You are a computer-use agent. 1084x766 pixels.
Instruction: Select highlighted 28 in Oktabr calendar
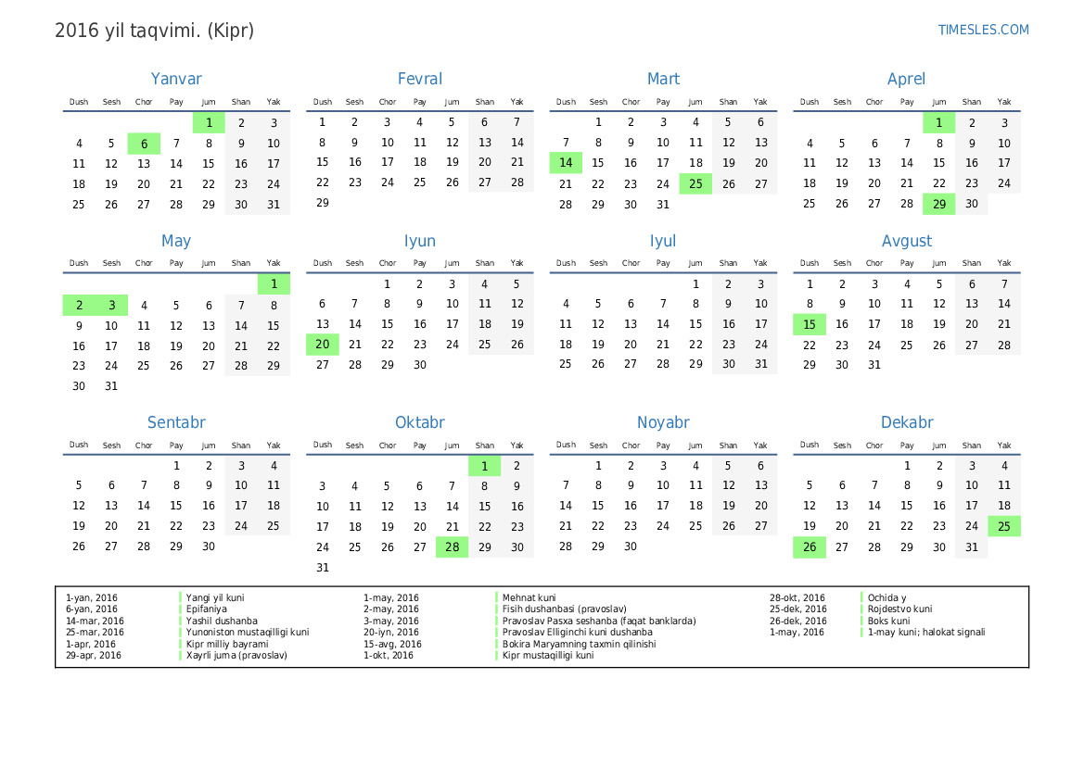tap(452, 547)
